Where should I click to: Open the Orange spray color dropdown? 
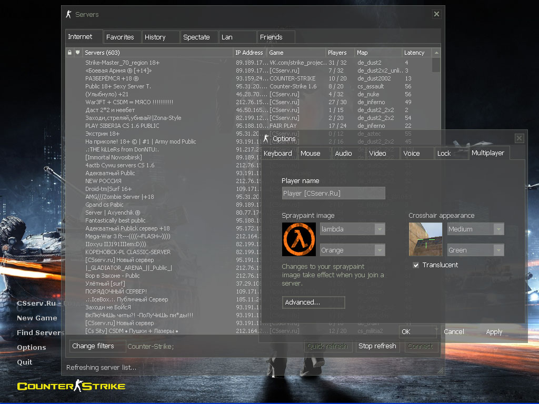[x=352, y=250]
